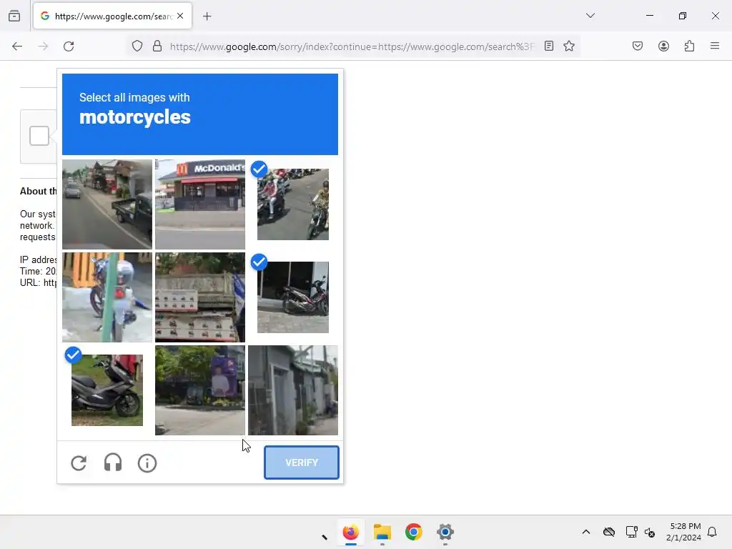Open network status tray icon
The width and height of the screenshot is (732, 549).
click(631, 532)
